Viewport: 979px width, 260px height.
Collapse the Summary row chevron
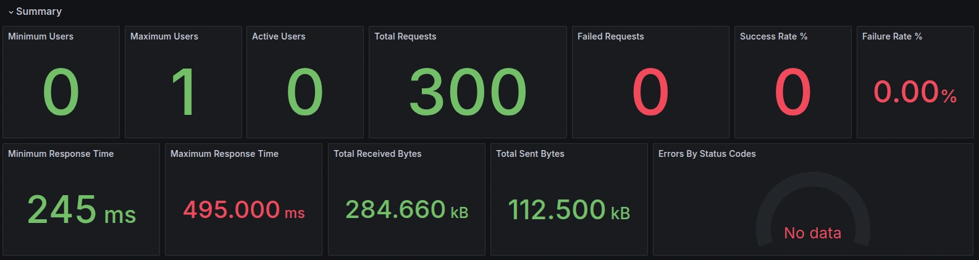click(x=11, y=12)
